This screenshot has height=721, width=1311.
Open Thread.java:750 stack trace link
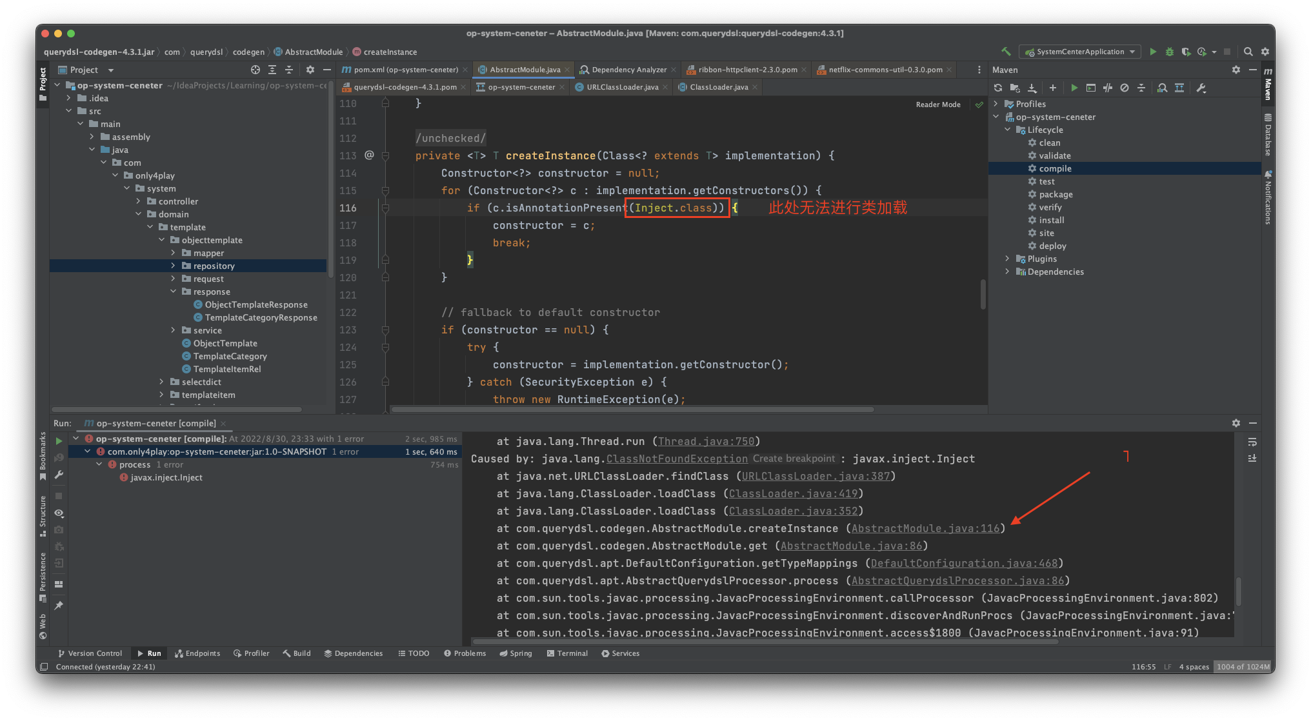[x=706, y=441]
